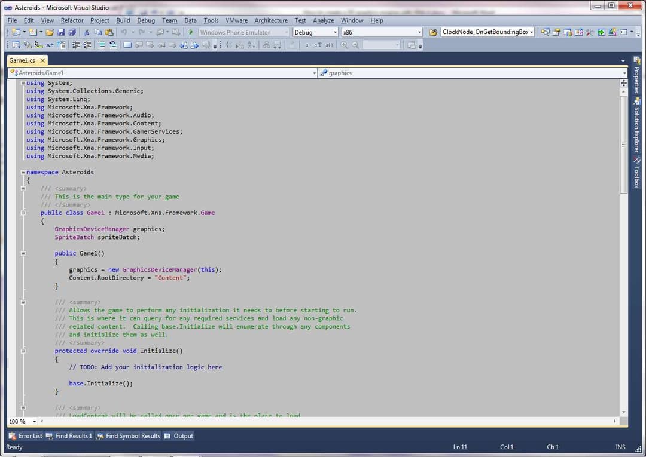Open the Debug menu
The height and width of the screenshot is (457, 646).
pyautogui.click(x=146, y=20)
